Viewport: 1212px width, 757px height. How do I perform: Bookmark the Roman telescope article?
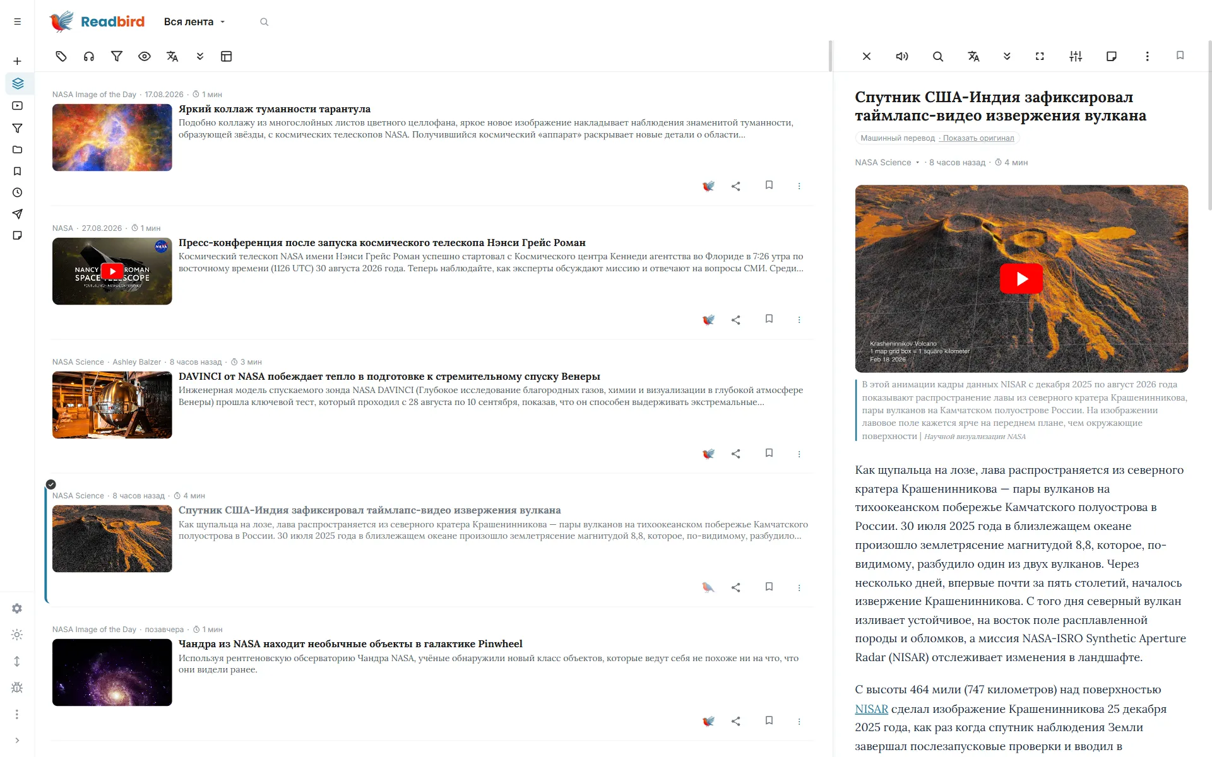(769, 319)
